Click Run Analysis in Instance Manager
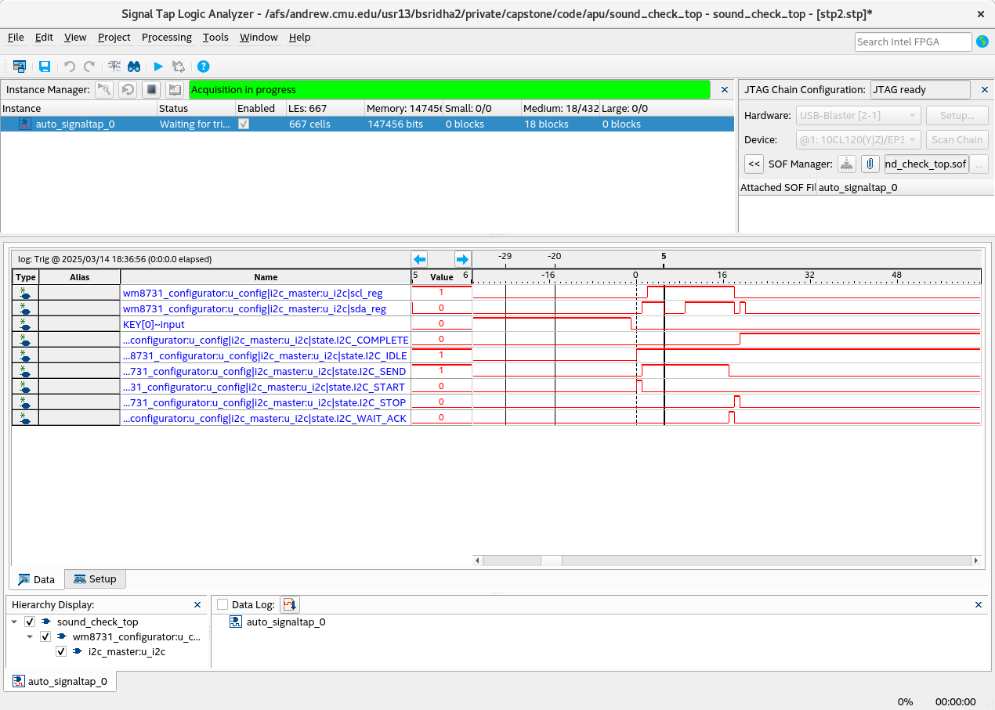 [x=104, y=89]
